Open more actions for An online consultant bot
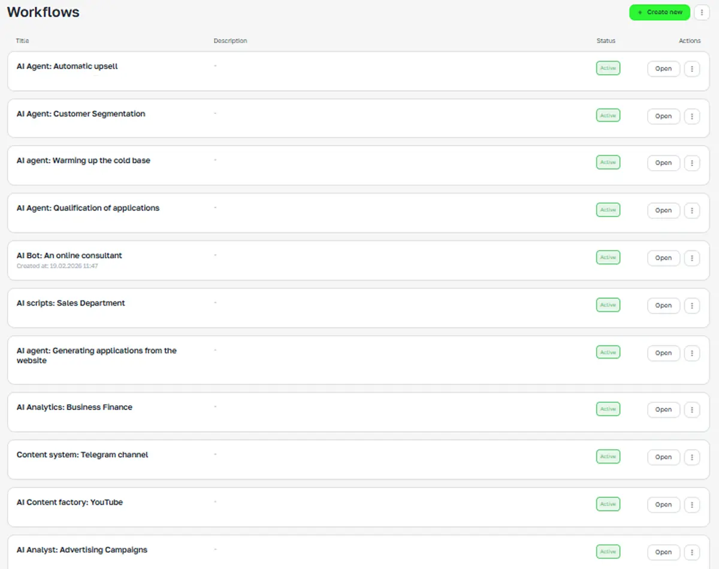Image resolution: width=719 pixels, height=569 pixels. [x=692, y=258]
